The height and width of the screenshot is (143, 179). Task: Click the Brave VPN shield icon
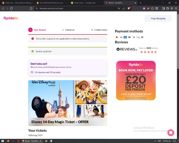pos(172,8)
